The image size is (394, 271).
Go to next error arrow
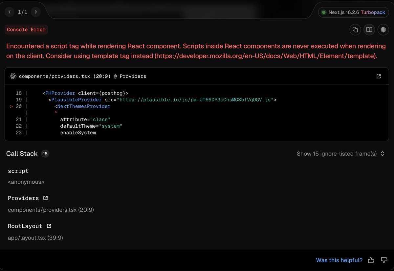point(35,12)
